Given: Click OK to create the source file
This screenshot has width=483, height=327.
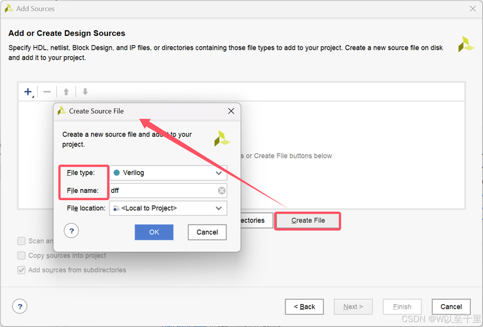Looking at the screenshot, I should click(x=154, y=232).
